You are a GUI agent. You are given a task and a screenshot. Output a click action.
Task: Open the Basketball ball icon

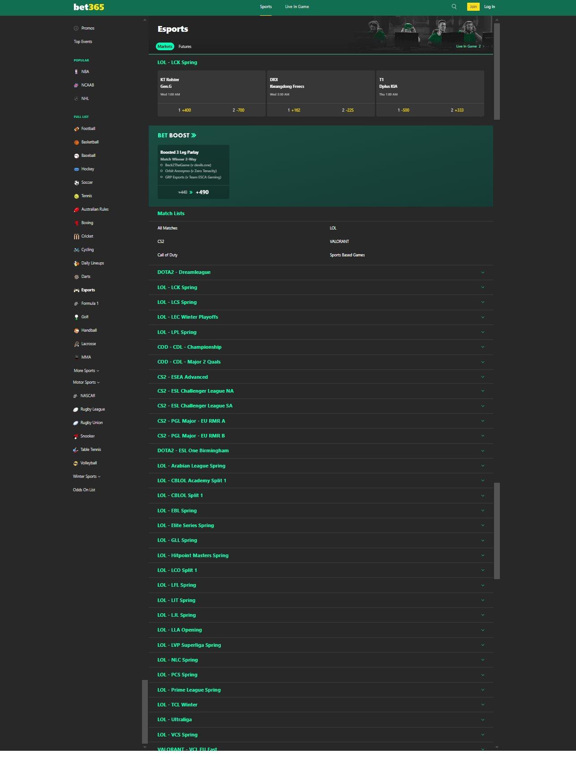click(76, 142)
